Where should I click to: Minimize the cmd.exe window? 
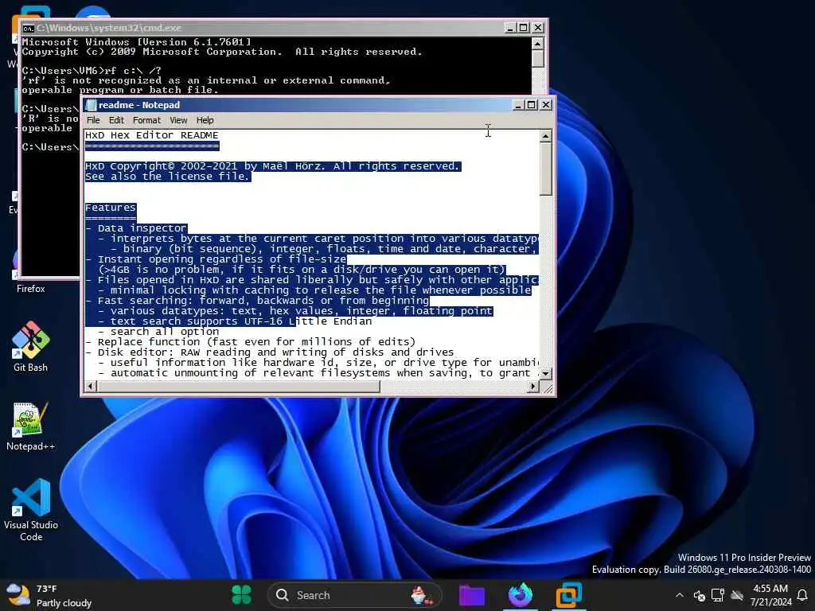pyautogui.click(x=510, y=28)
